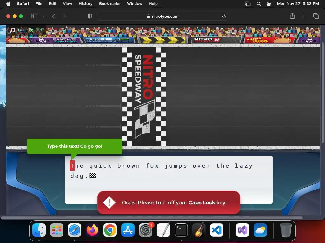
Task: Click the Smith's Nitro Fitness banner
Action: tap(56, 40)
